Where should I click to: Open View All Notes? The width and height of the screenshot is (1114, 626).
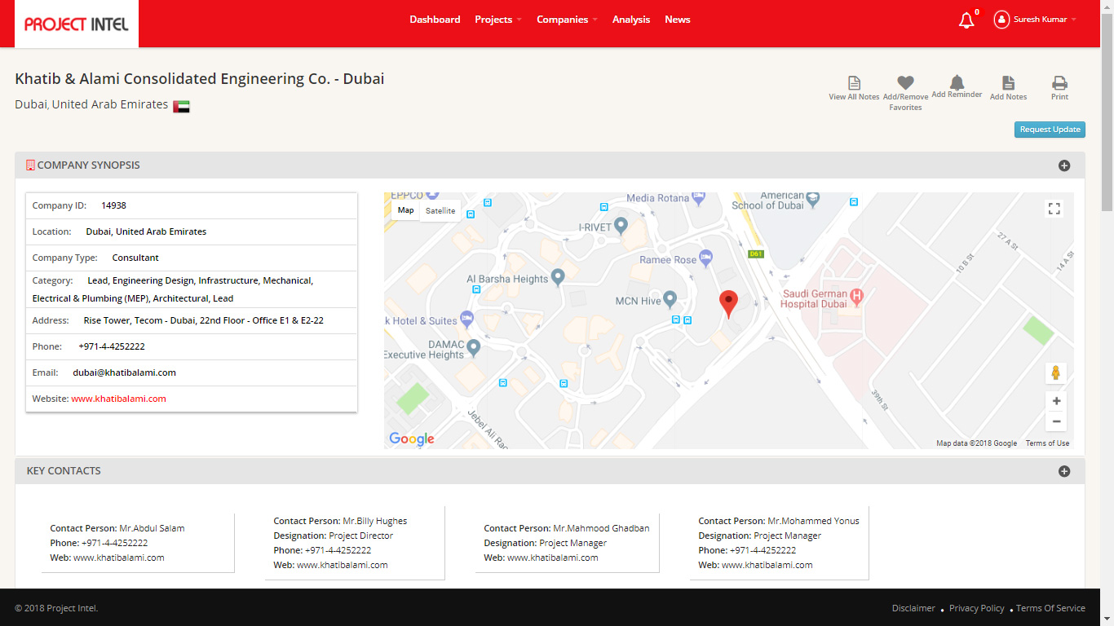[854, 88]
